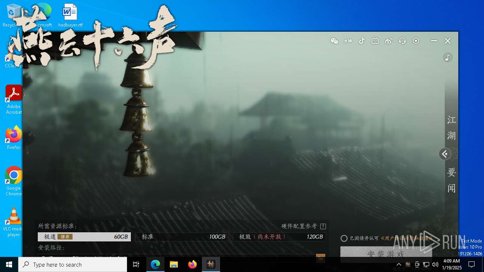The height and width of the screenshot is (272, 484).
Task: Open the volume tray icon
Action: pyautogui.click(x=435, y=264)
